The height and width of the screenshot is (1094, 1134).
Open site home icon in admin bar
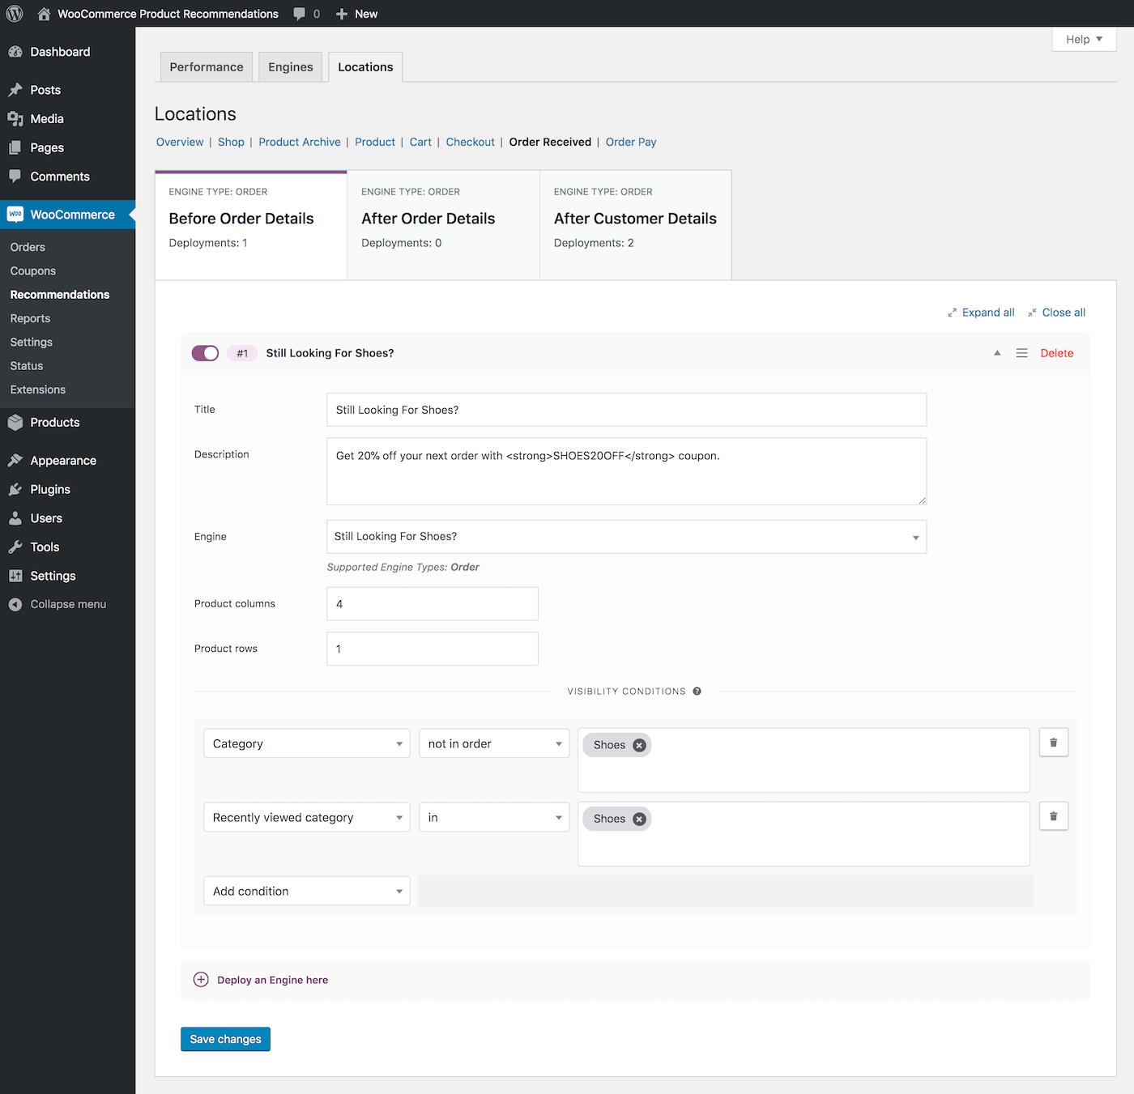(44, 14)
